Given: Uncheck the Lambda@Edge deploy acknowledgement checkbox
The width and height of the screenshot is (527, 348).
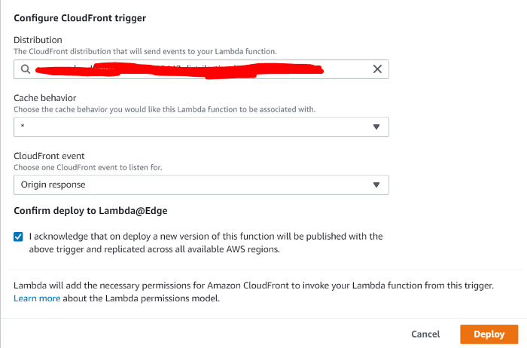Looking at the screenshot, I should 19,237.
